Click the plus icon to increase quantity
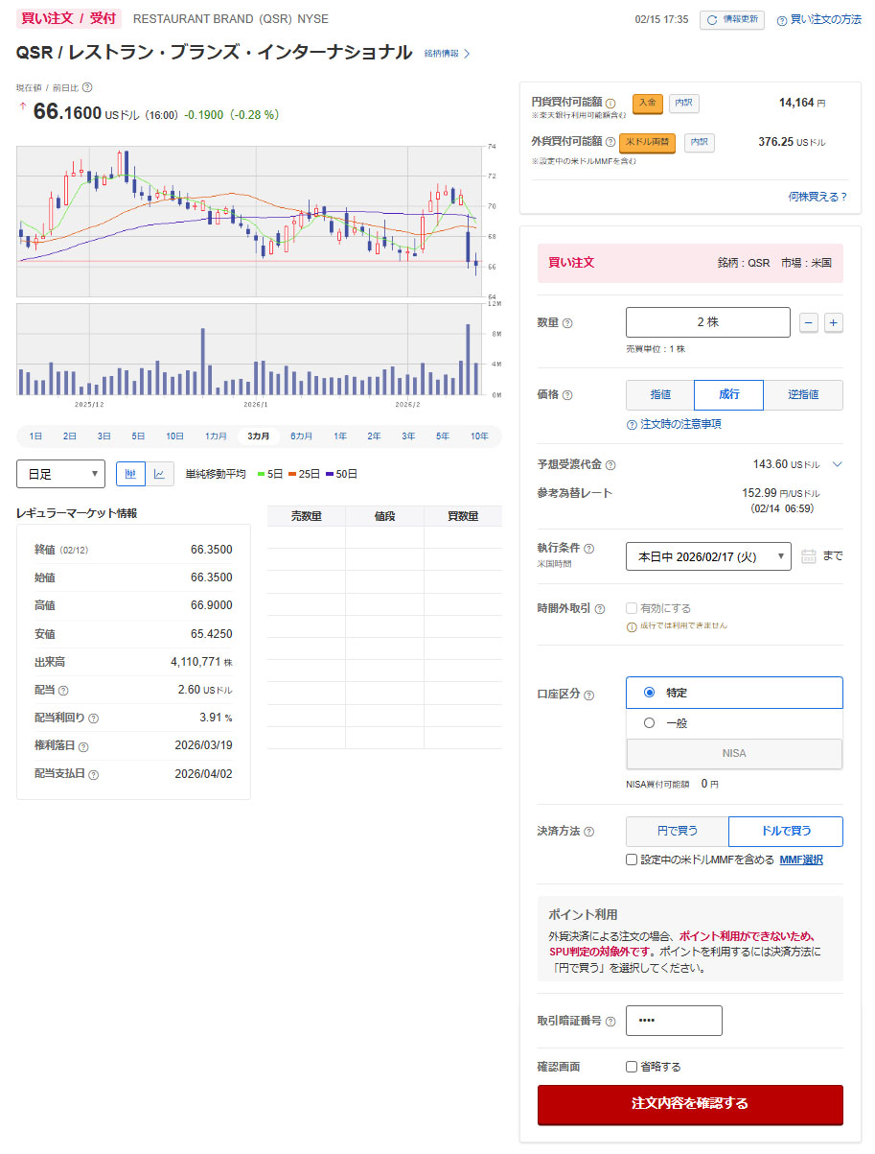Viewport: 875px width, 1154px height. coord(834,323)
